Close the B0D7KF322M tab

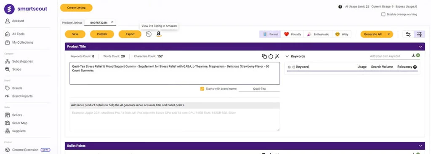(112, 22)
